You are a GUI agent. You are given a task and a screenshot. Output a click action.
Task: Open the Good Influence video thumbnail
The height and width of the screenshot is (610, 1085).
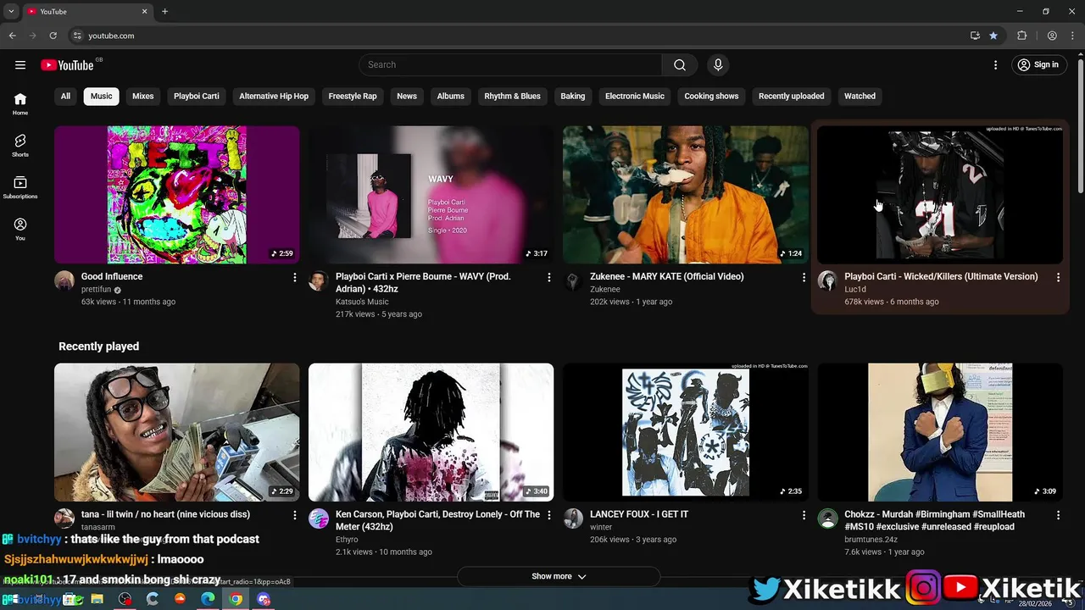pos(177,195)
